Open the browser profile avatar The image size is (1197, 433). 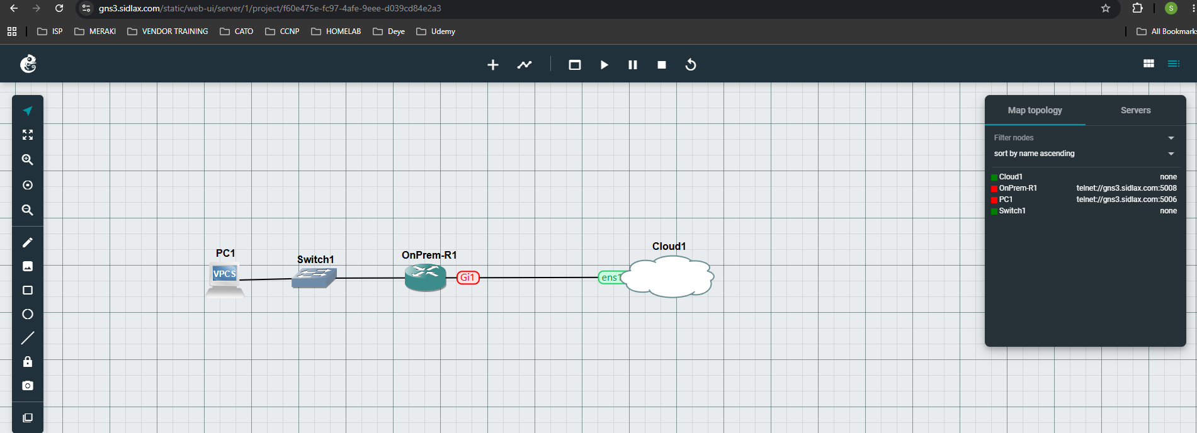(1171, 8)
